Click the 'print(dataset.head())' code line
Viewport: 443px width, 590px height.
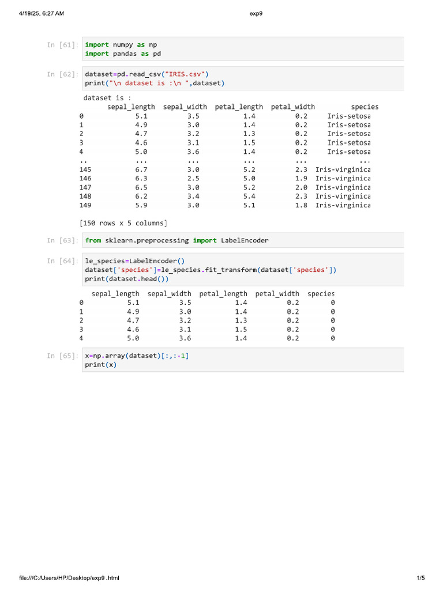tap(126, 279)
